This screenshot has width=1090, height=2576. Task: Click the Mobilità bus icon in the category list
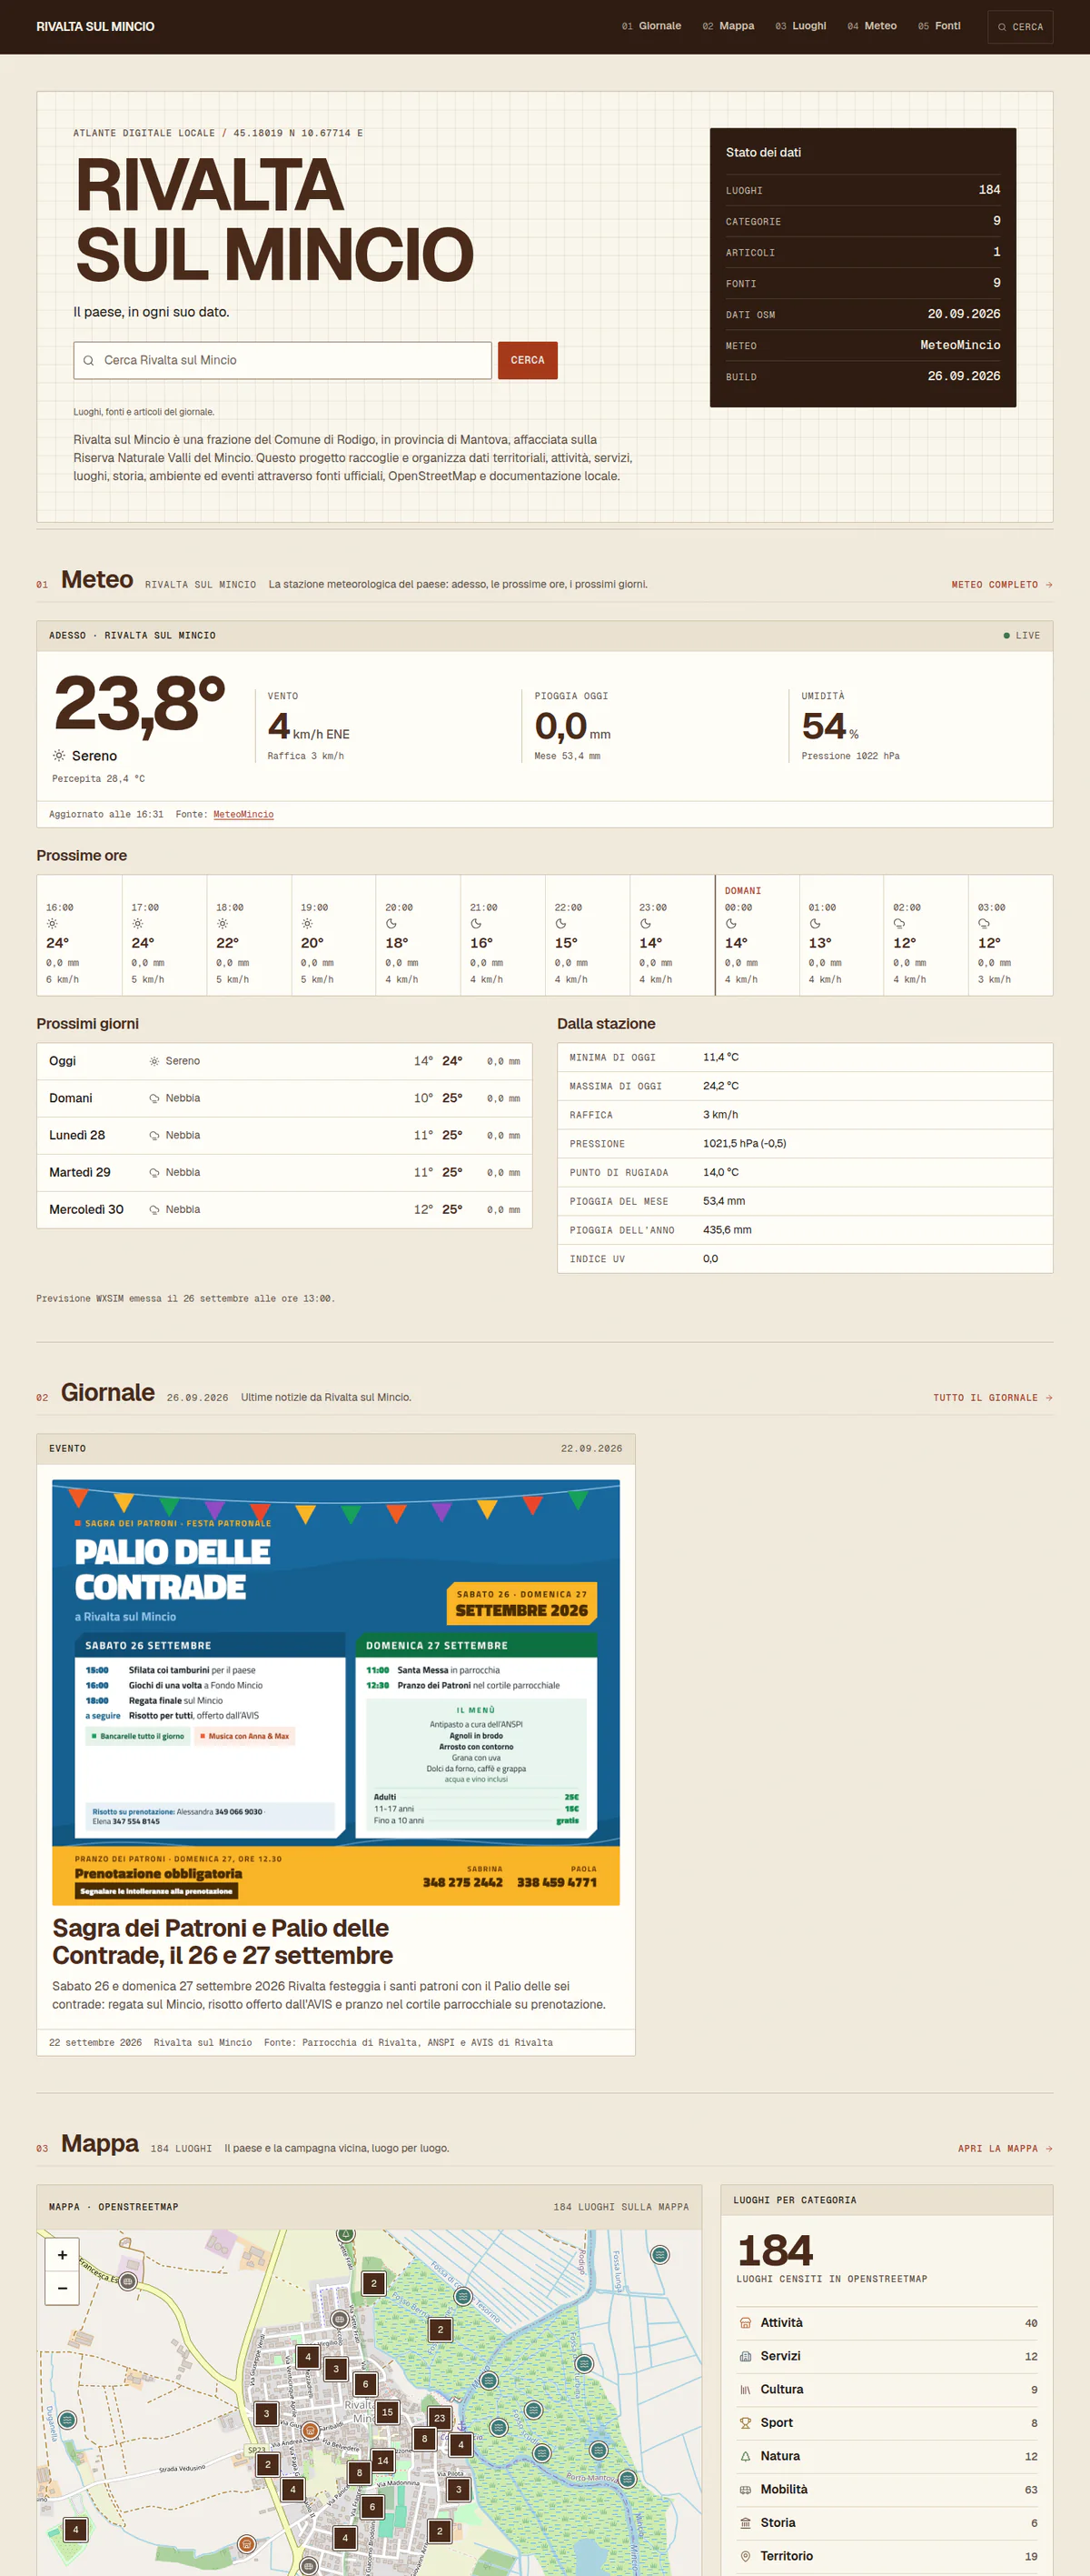pos(746,2489)
